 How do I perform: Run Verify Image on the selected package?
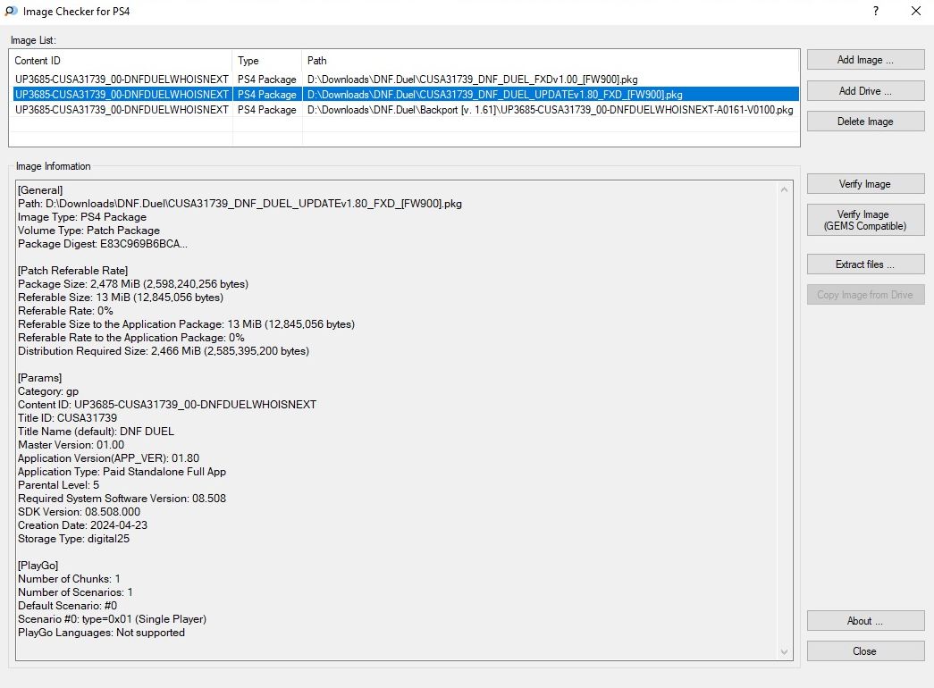click(865, 183)
